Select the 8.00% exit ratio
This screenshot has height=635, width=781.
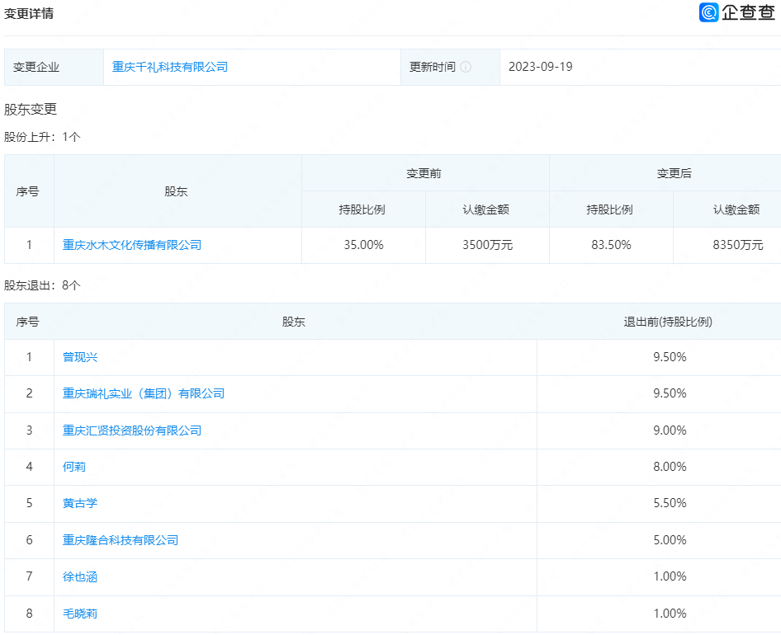pyautogui.click(x=670, y=467)
